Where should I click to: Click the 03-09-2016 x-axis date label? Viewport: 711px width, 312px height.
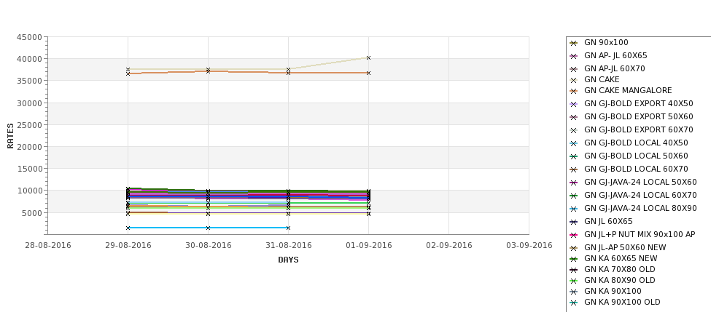pos(529,246)
